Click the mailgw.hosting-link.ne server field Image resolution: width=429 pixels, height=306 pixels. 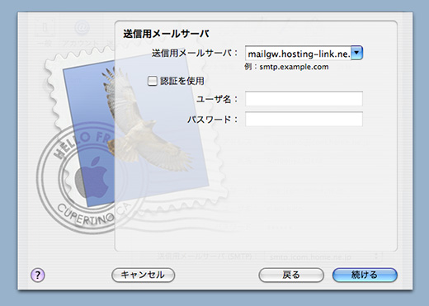[298, 53]
